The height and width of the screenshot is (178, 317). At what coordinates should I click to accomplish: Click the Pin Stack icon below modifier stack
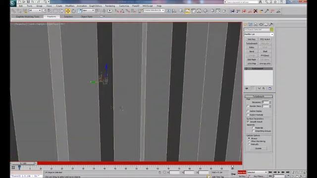coord(247,89)
